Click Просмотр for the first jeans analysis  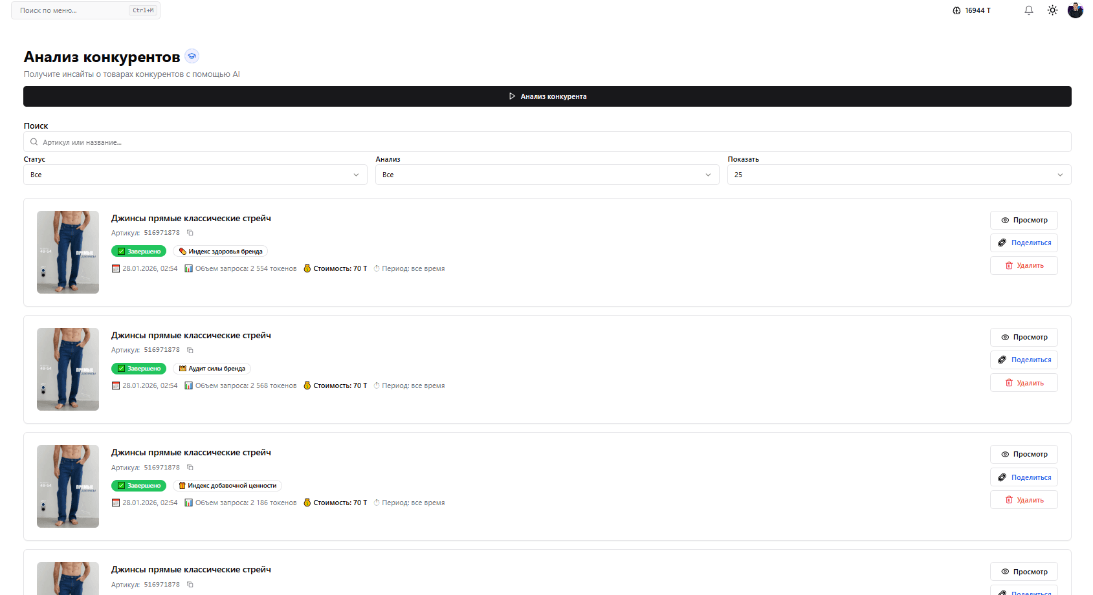1023,220
